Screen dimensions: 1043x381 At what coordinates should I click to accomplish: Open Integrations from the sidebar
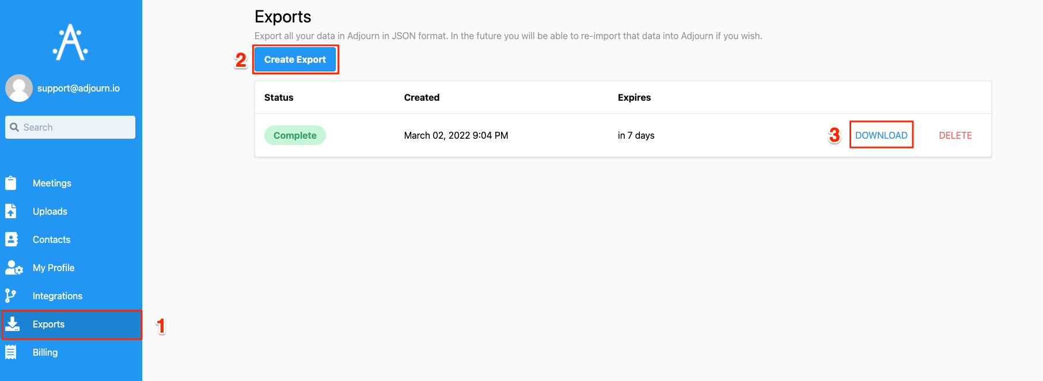(58, 296)
